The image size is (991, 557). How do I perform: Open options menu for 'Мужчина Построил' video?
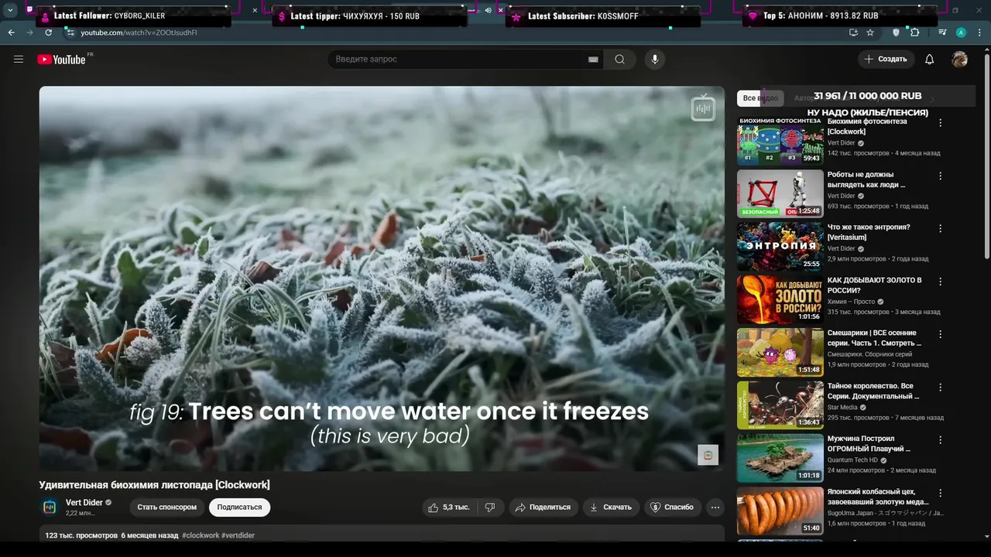coord(941,439)
